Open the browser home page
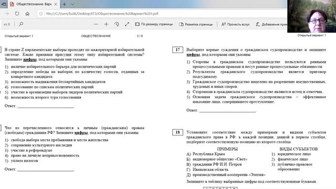 click(27, 14)
